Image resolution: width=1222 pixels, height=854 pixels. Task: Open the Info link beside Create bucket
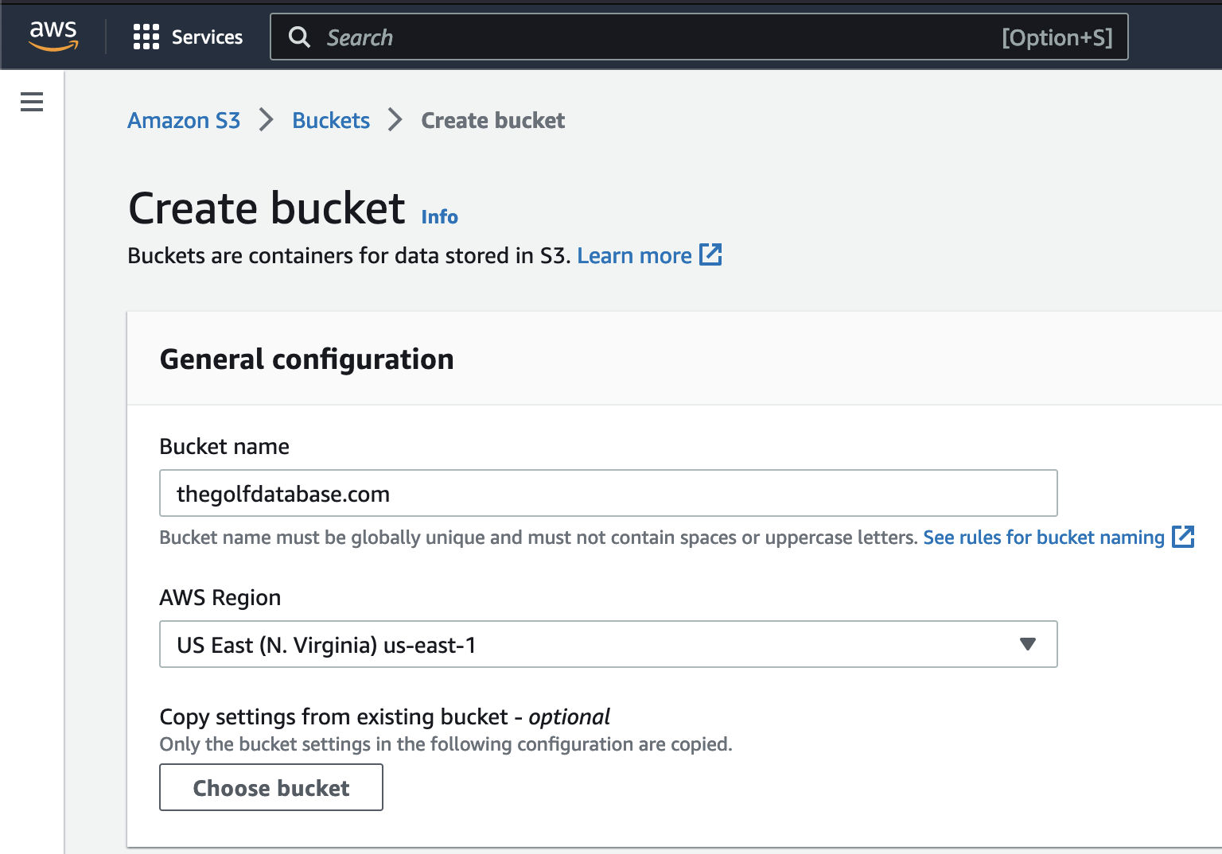tap(439, 217)
